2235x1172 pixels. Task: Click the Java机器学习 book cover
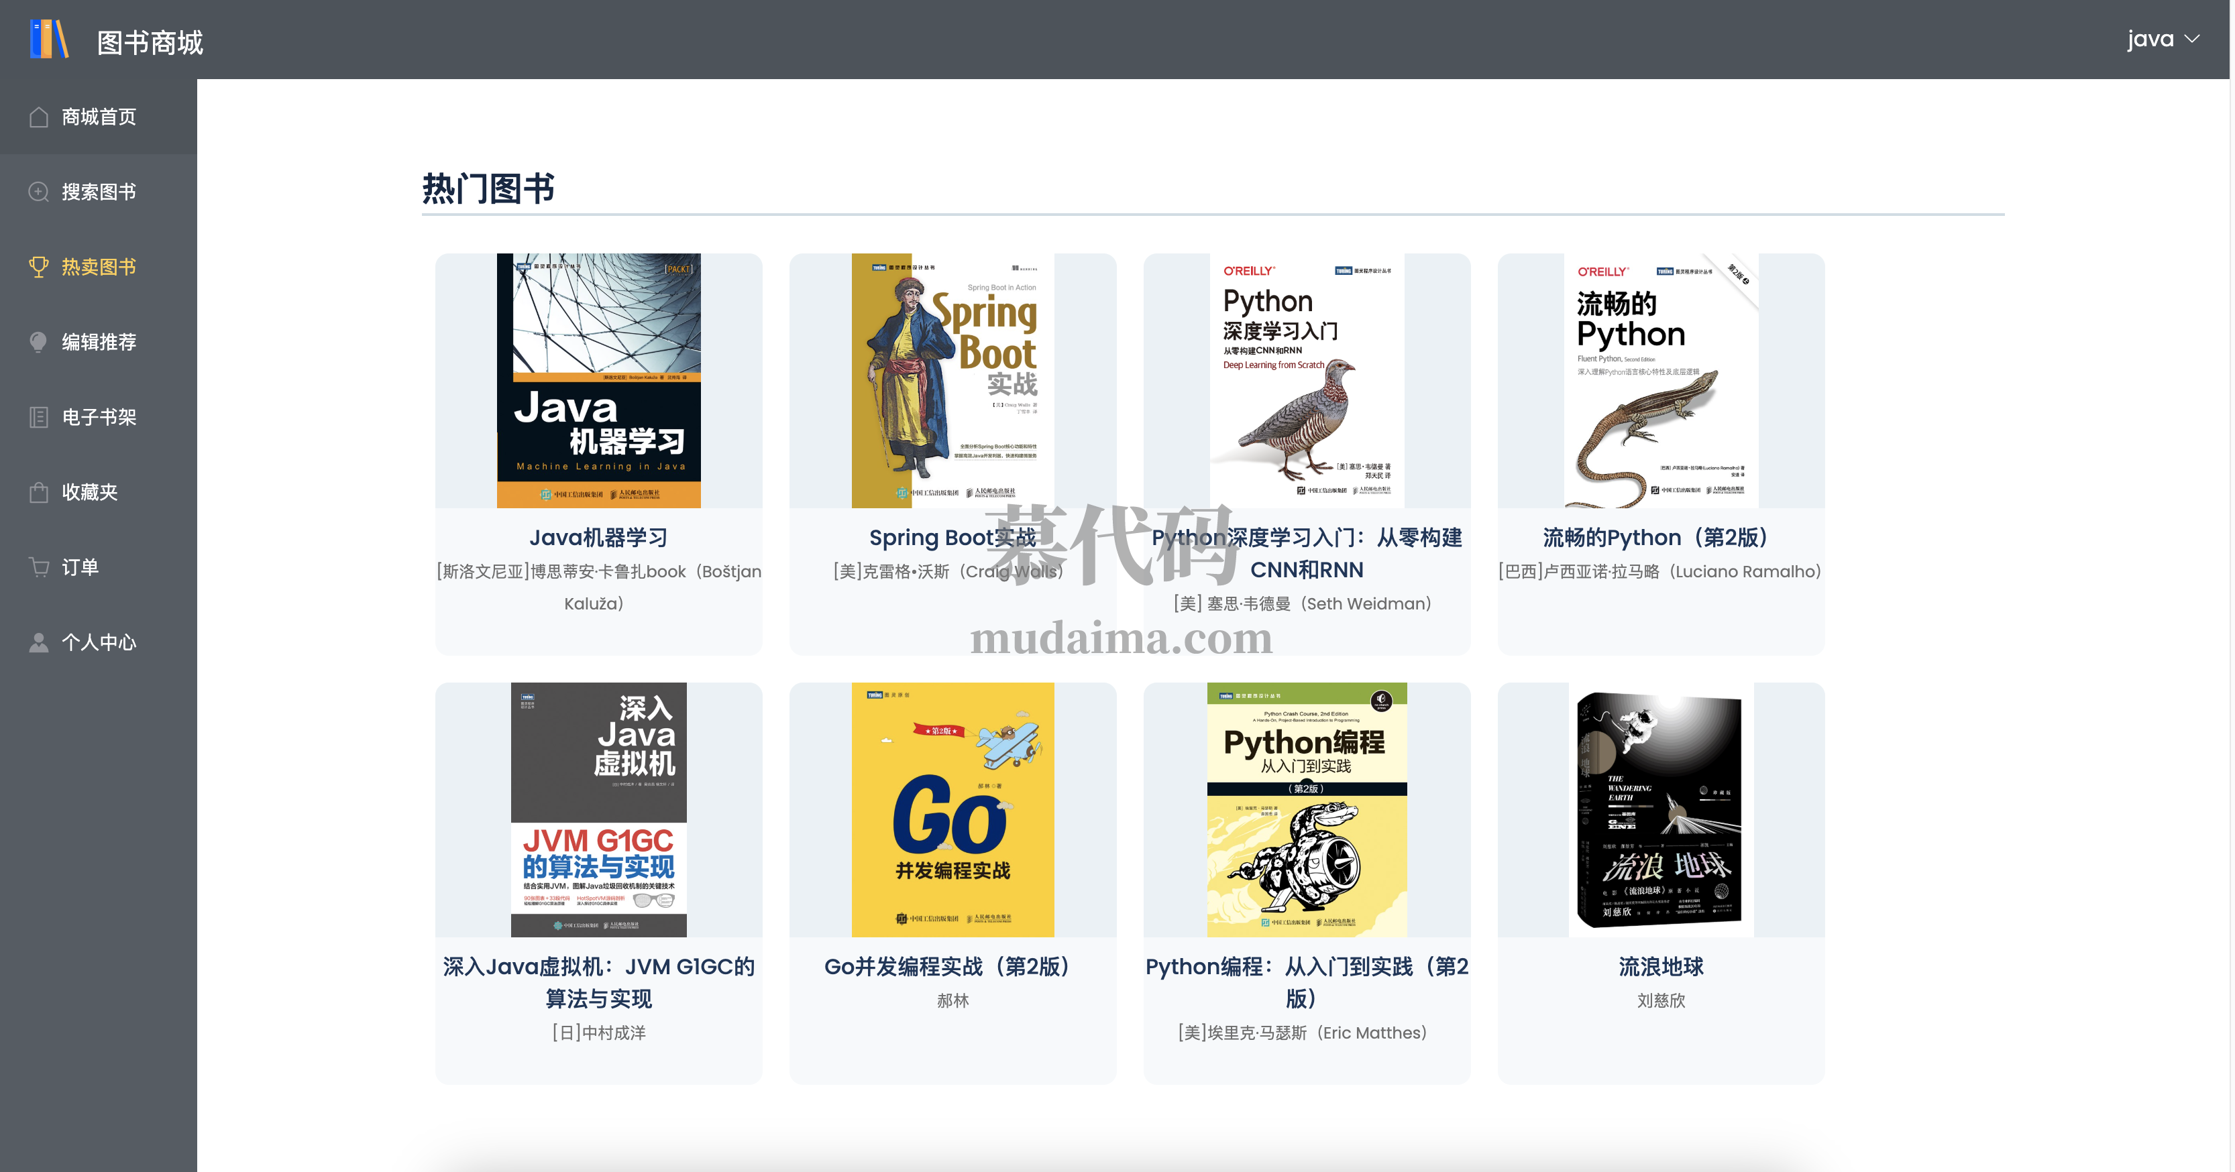(x=598, y=381)
